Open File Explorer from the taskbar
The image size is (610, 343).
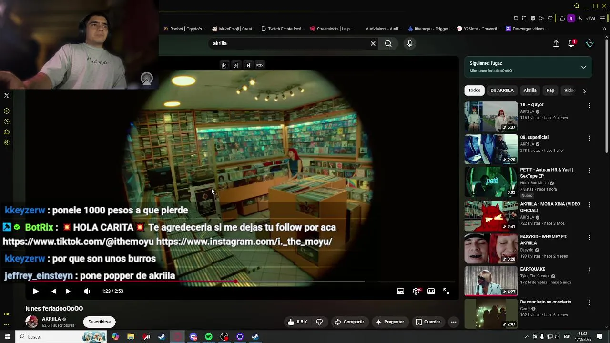131,337
